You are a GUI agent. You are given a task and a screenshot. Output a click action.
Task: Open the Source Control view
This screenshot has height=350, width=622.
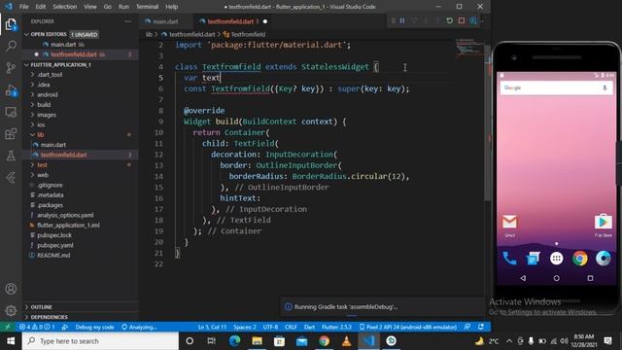coord(11,68)
